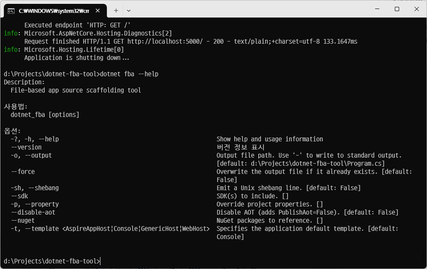This screenshot has width=427, height=269.
Task: Click the empty title bar area
Action: pyautogui.click(x=249, y=9)
